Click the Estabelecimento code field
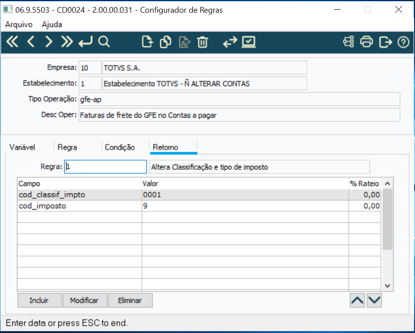The image size is (415, 333). (90, 83)
